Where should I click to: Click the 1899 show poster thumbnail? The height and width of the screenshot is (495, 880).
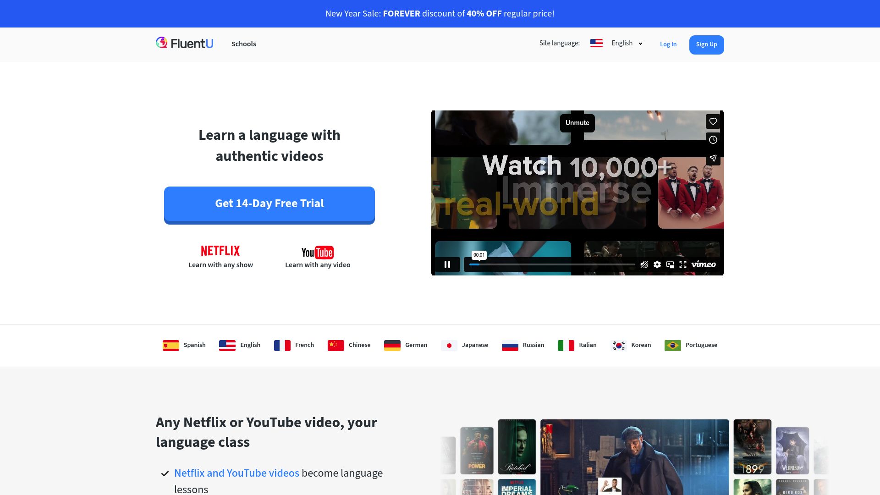pos(752,447)
